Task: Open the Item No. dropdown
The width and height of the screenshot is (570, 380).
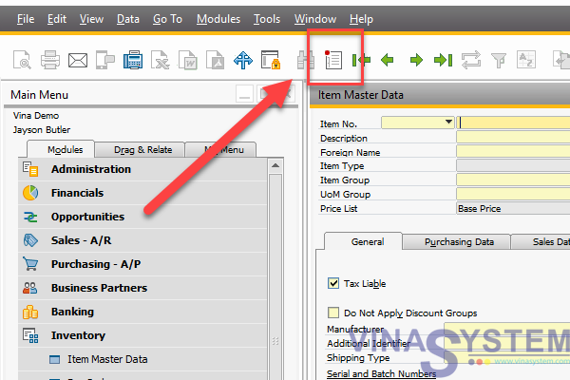Action: [448, 123]
